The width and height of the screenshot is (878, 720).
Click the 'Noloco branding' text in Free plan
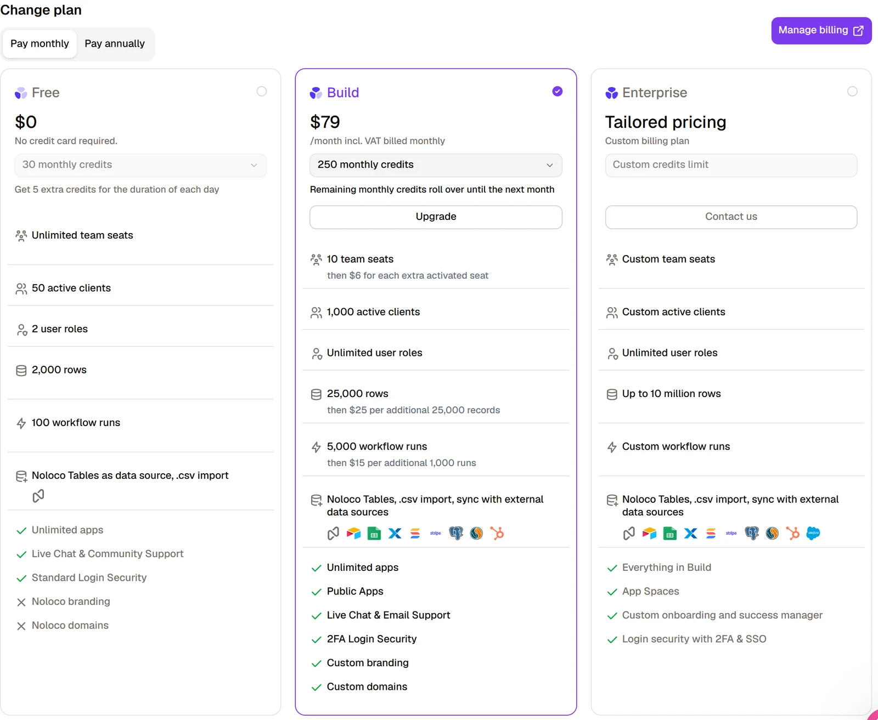point(71,602)
